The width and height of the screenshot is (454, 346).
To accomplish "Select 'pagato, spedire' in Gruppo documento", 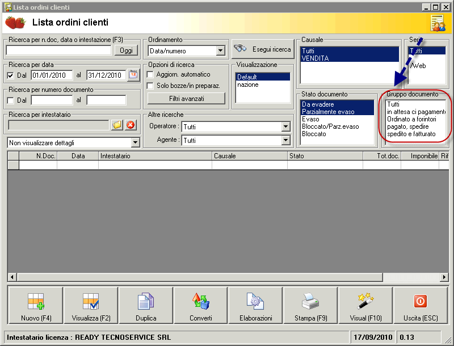I will [407, 126].
